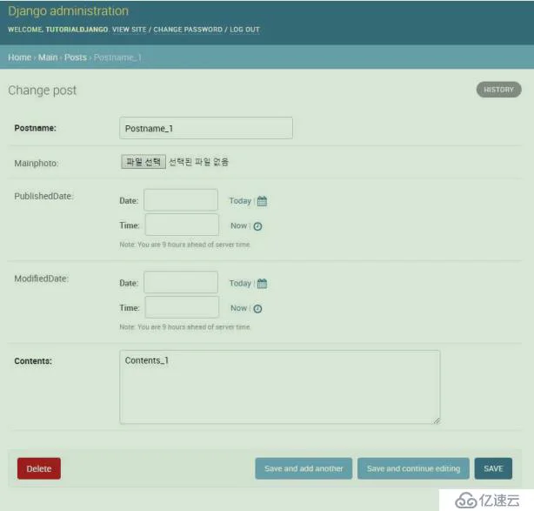Viewport: 534px width, 511px height.
Task: Click the Change post heading
Action: pos(43,91)
